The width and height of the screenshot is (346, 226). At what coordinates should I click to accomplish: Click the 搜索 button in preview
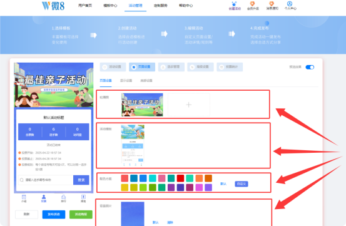(81, 180)
